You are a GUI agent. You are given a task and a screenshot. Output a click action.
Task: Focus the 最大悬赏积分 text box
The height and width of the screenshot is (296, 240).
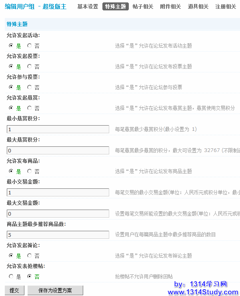pyautogui.click(x=58, y=150)
